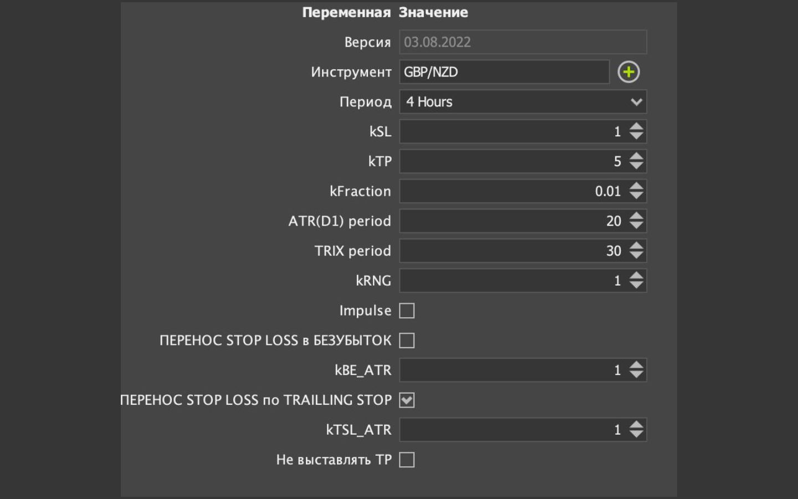Click the Версия field showing 03.08.2022
The image size is (798, 499).
pyautogui.click(x=523, y=42)
